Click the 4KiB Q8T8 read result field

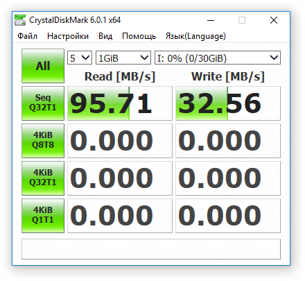coord(120,141)
